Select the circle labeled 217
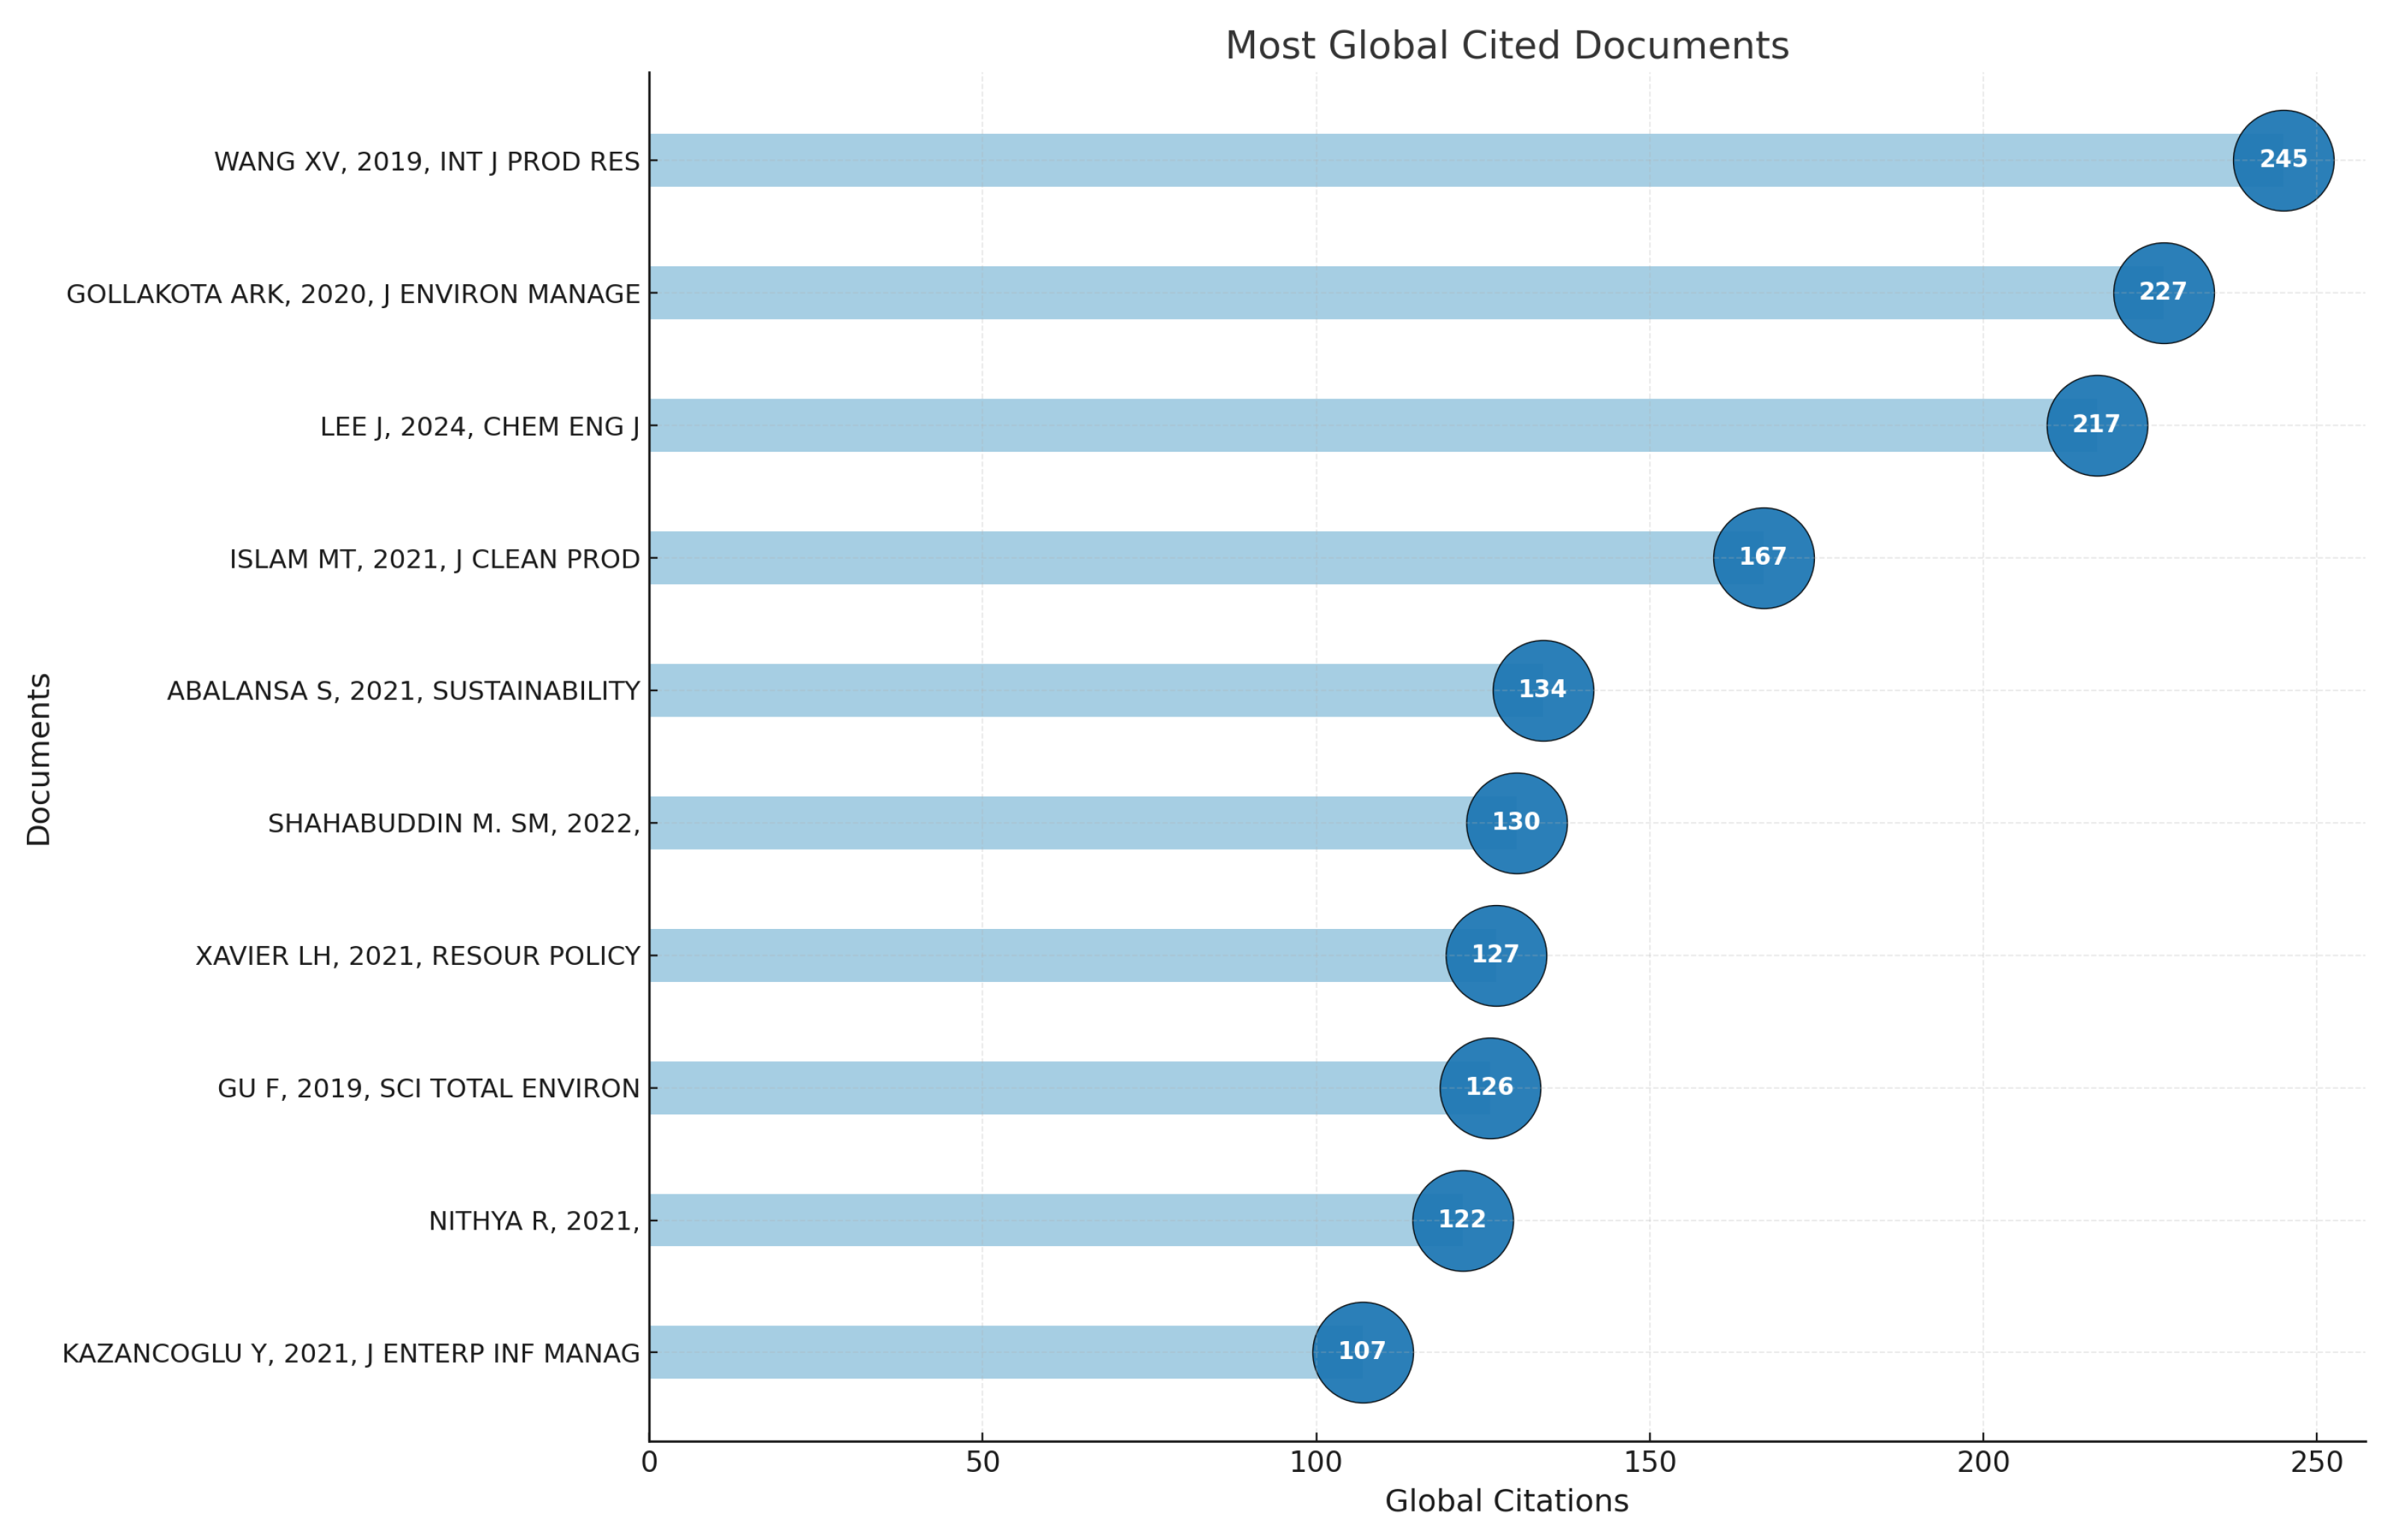This screenshot has width=2396, height=1540. point(2095,425)
